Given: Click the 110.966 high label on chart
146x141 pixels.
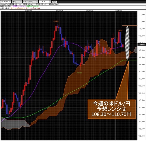Looking at the screenshot, I should [x=56, y=21].
